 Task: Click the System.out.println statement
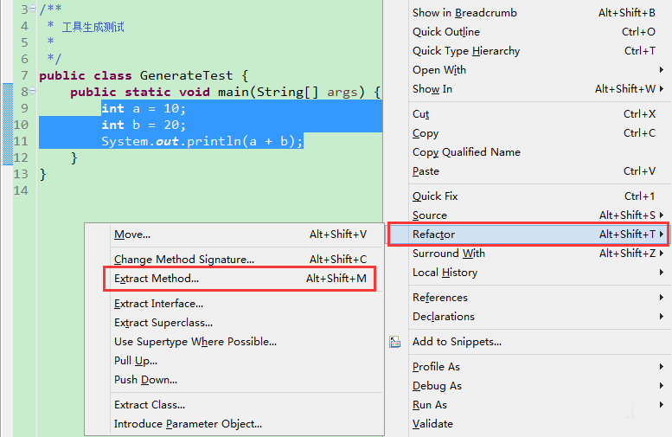202,141
